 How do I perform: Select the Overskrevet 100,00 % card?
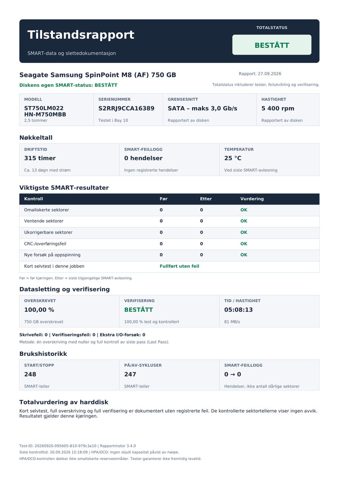point(69,311)
